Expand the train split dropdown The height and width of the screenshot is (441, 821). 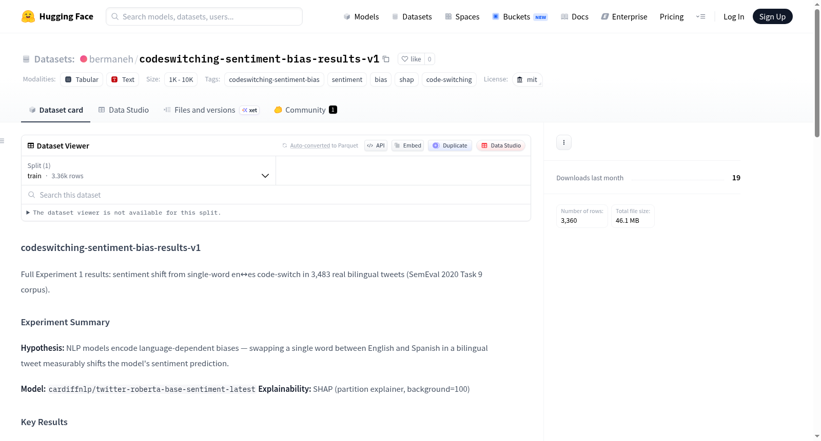tap(148, 171)
